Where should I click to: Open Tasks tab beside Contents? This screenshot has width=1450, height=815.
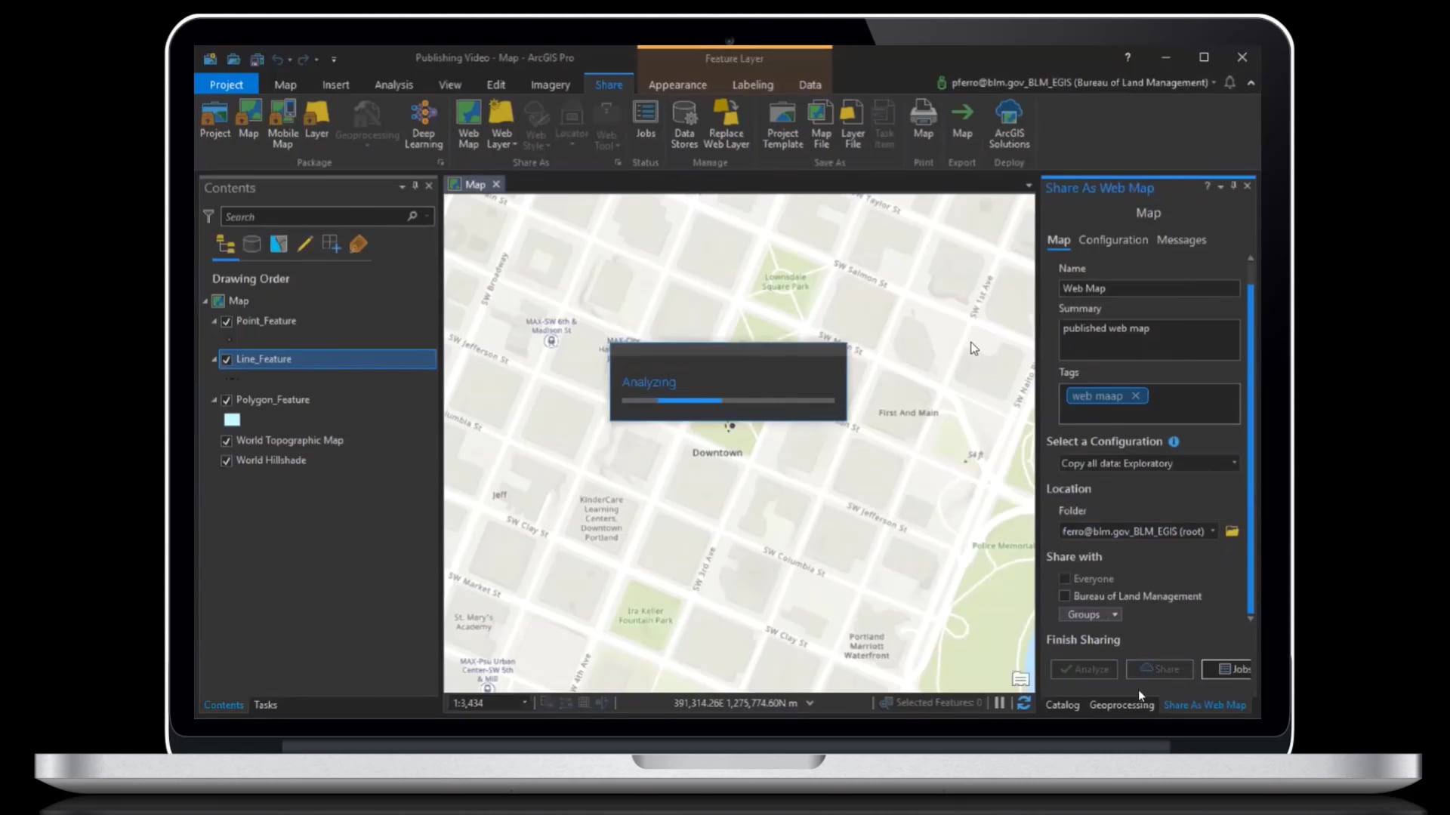pyautogui.click(x=265, y=705)
